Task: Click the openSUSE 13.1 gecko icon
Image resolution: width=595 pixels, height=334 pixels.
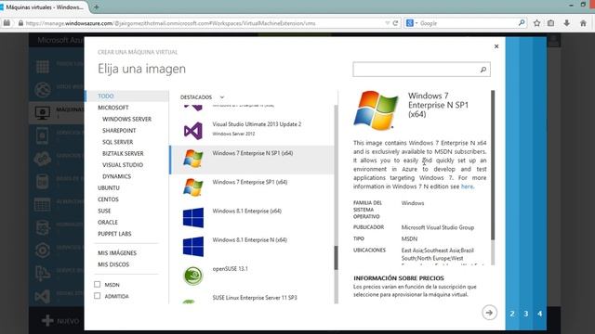Action: pyautogui.click(x=193, y=276)
